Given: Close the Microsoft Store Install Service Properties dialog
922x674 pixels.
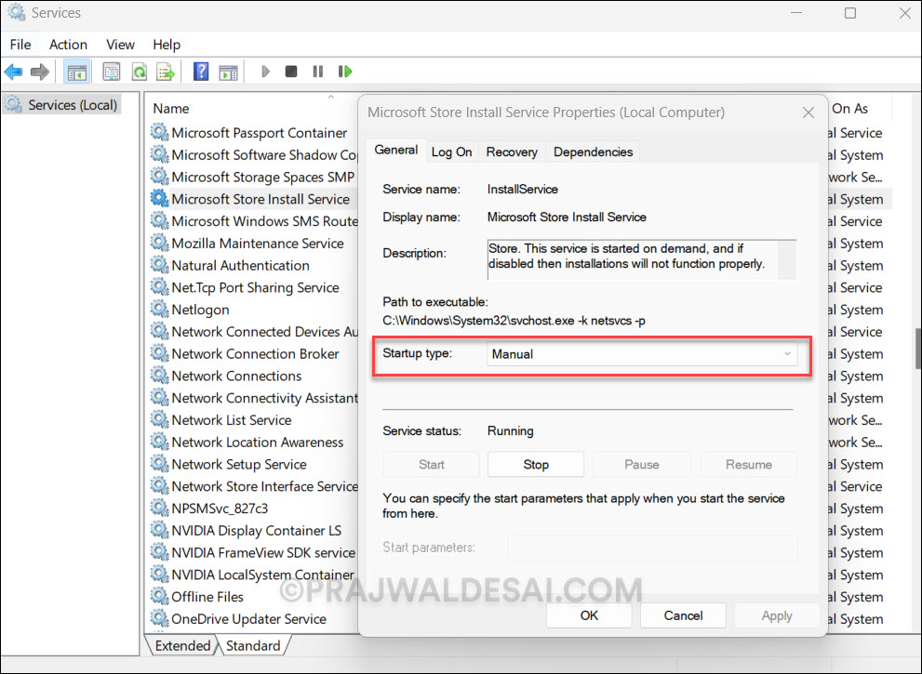Looking at the screenshot, I should [808, 112].
